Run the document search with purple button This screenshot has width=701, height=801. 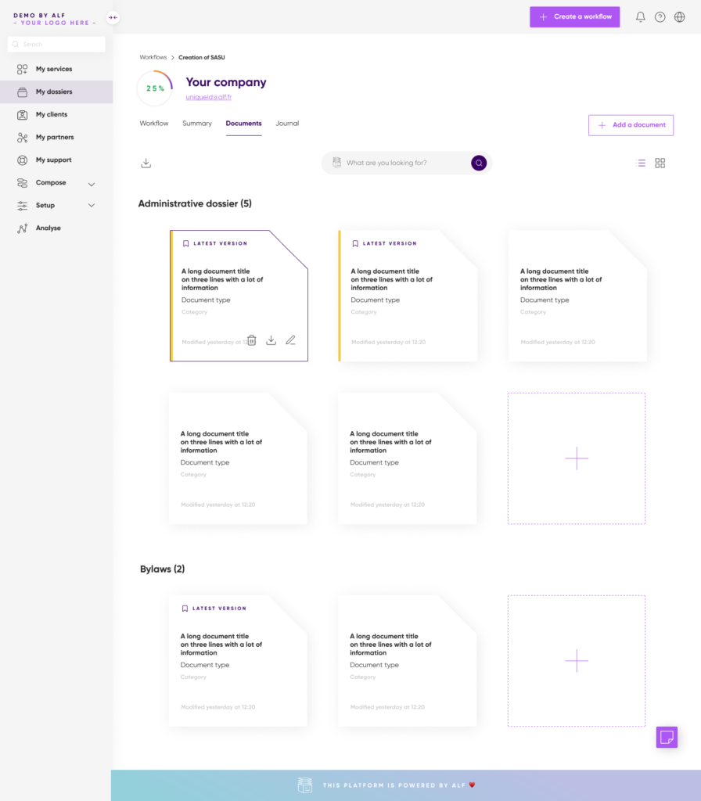tap(479, 163)
